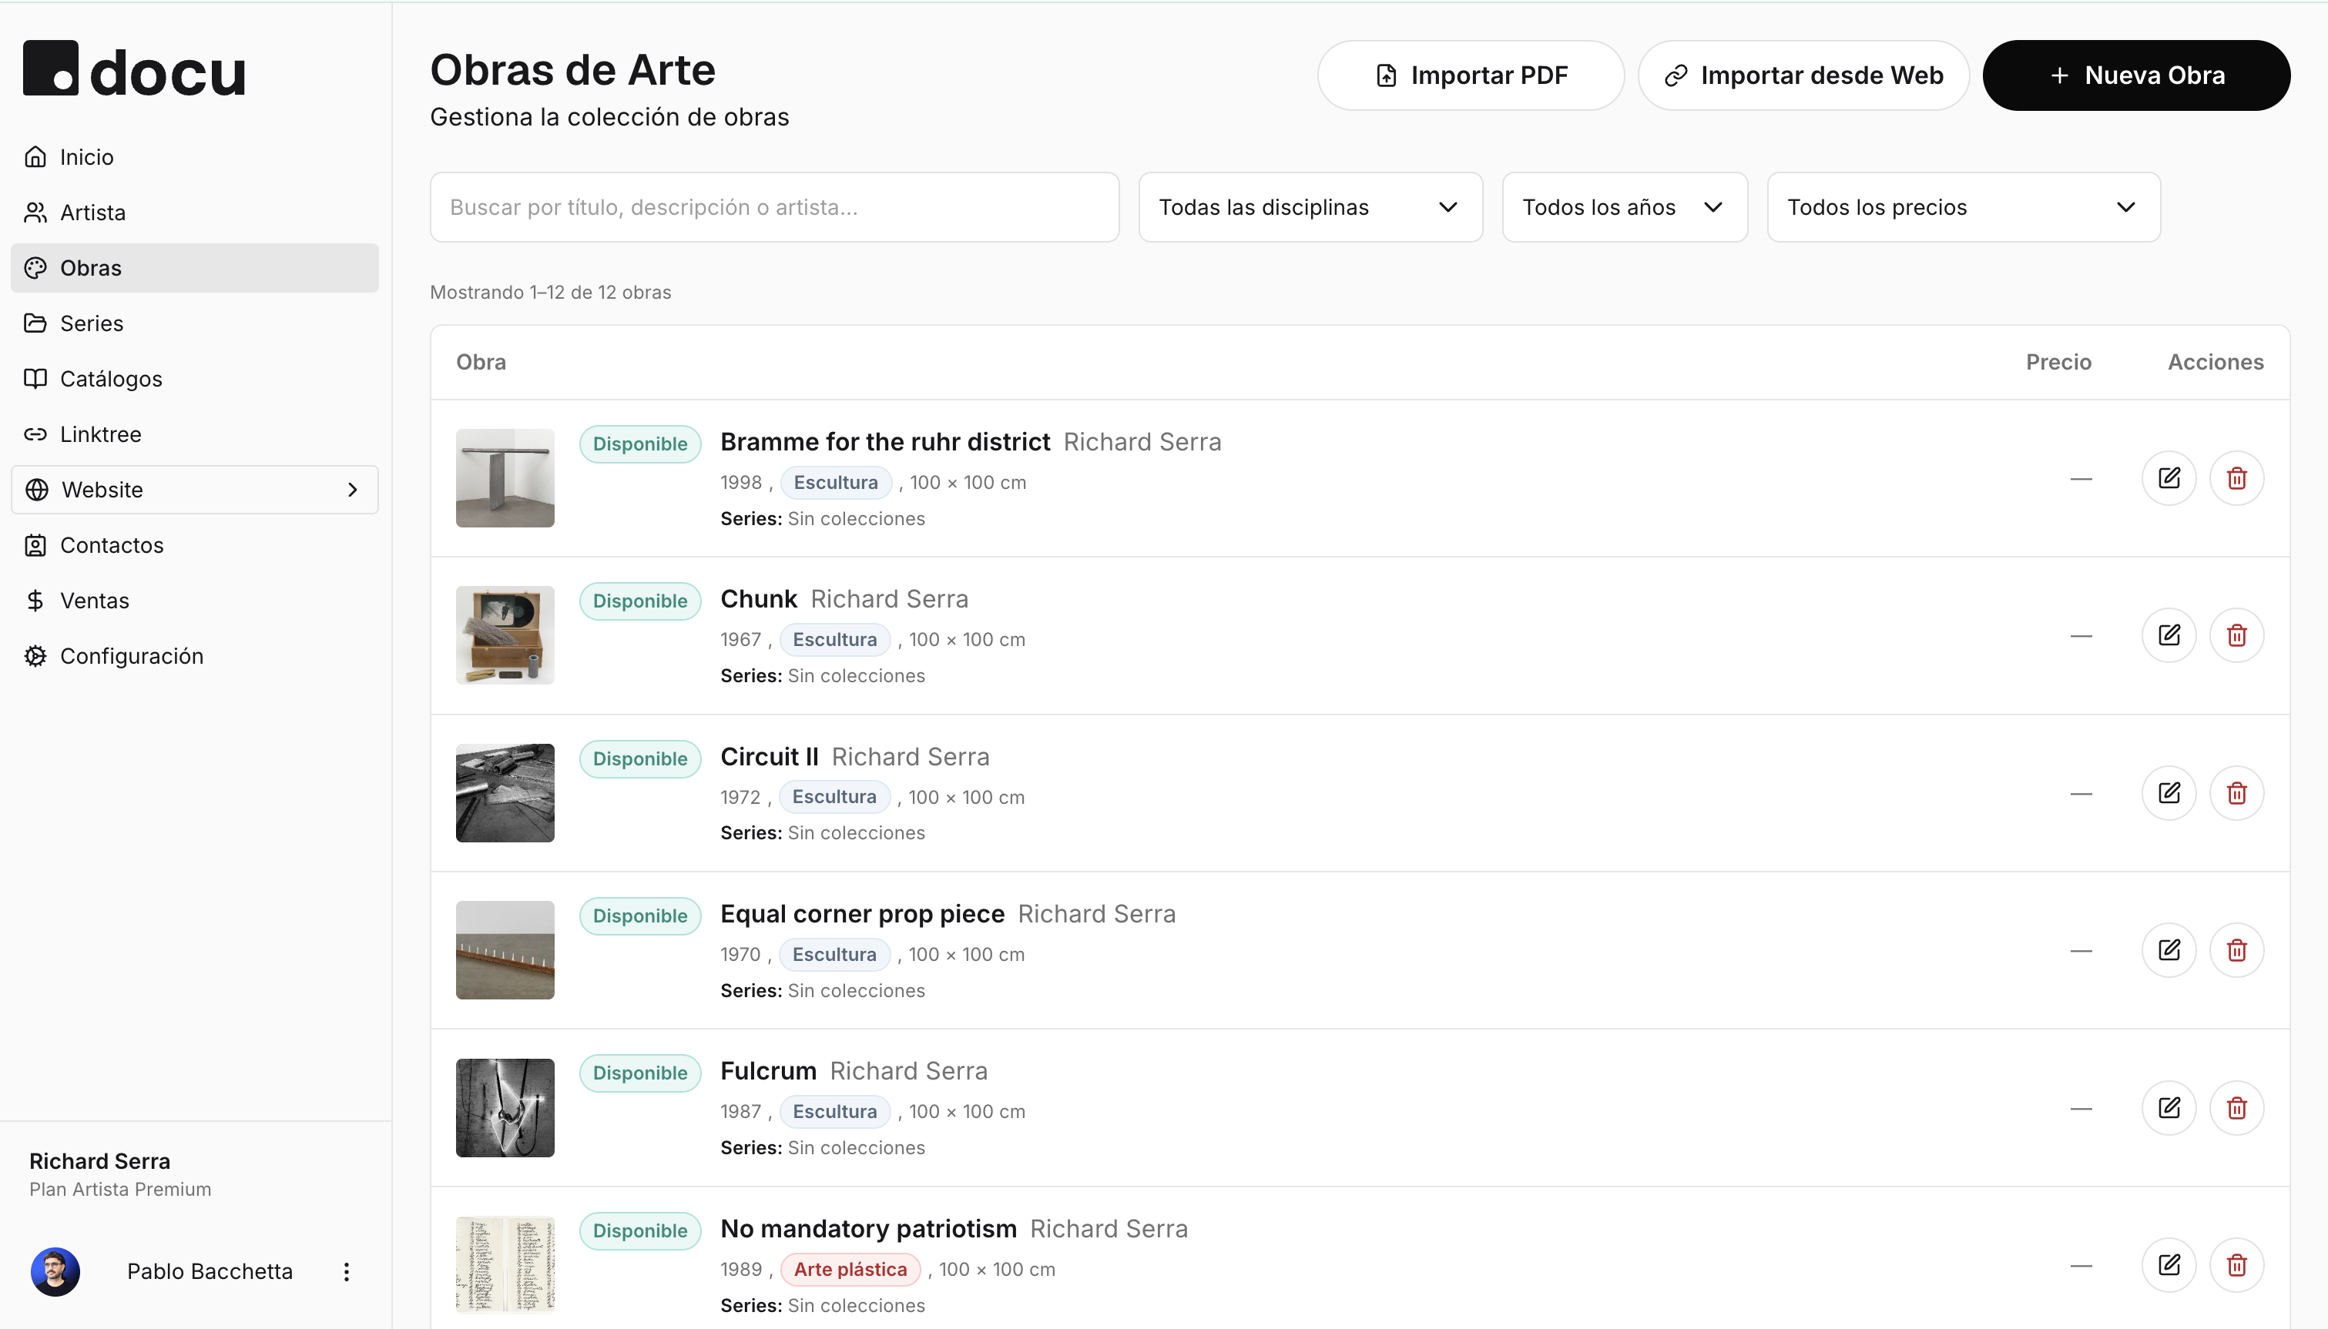Screen dimensions: 2328x1329
Task: Click Disponible badge for Circuit II
Action: tap(640, 759)
